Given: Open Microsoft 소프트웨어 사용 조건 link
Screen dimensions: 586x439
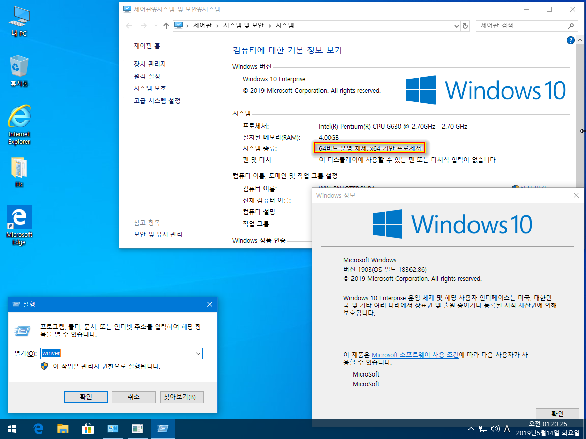Looking at the screenshot, I should [415, 355].
